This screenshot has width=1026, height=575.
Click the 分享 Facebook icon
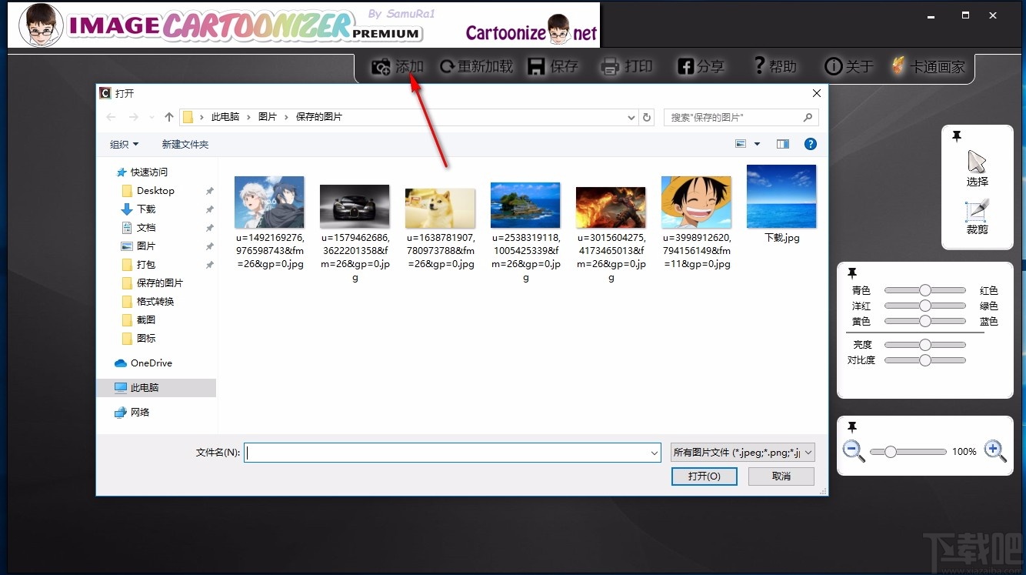tap(686, 67)
